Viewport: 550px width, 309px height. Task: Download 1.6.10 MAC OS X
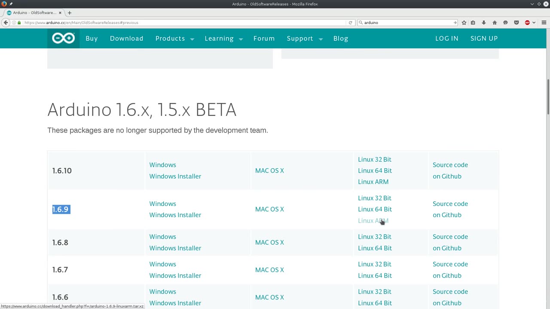coord(269,171)
